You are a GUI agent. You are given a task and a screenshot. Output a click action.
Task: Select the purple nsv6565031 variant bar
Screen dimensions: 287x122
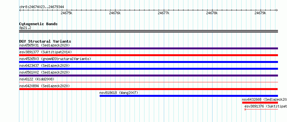149,48
